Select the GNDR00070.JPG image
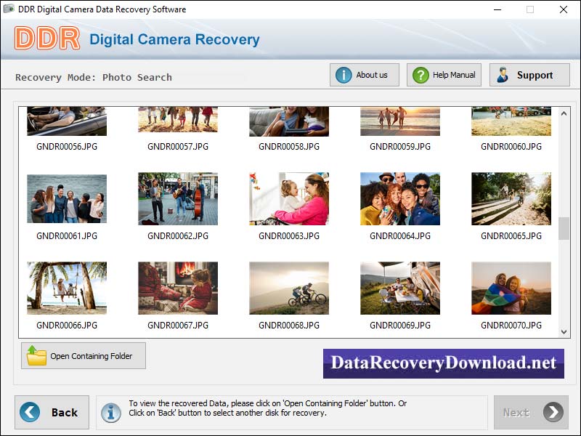581x436 pixels. 511,288
